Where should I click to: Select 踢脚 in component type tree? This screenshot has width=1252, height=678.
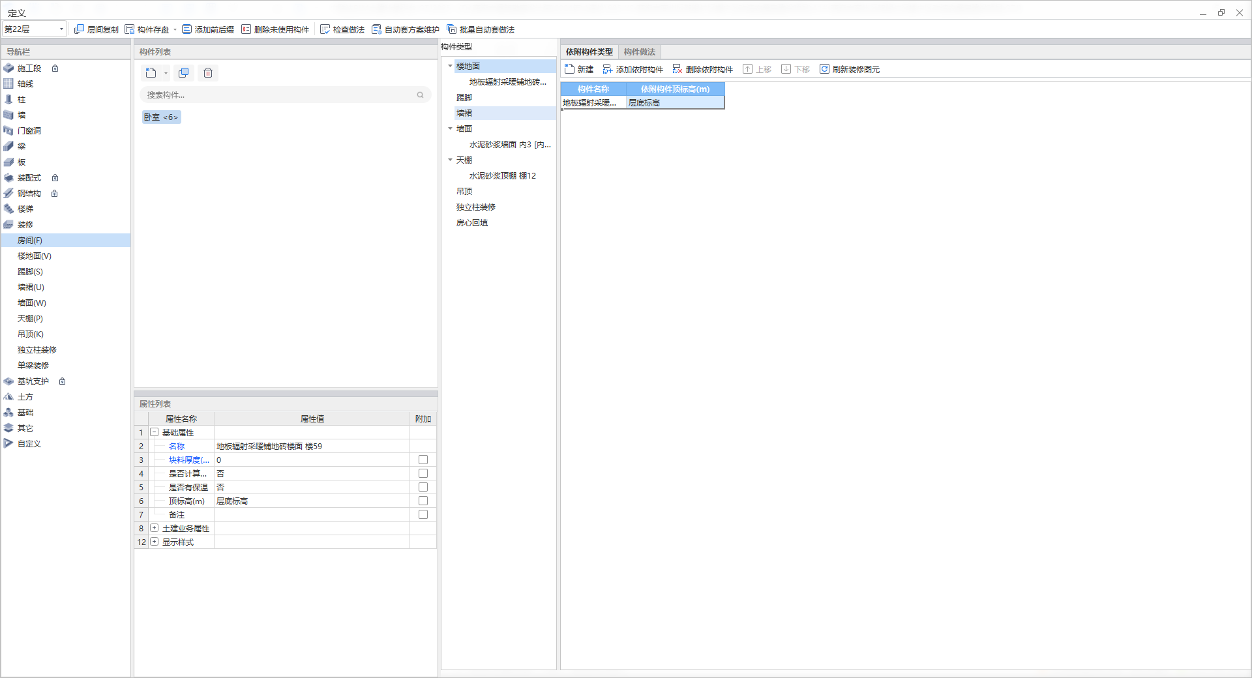tap(464, 98)
